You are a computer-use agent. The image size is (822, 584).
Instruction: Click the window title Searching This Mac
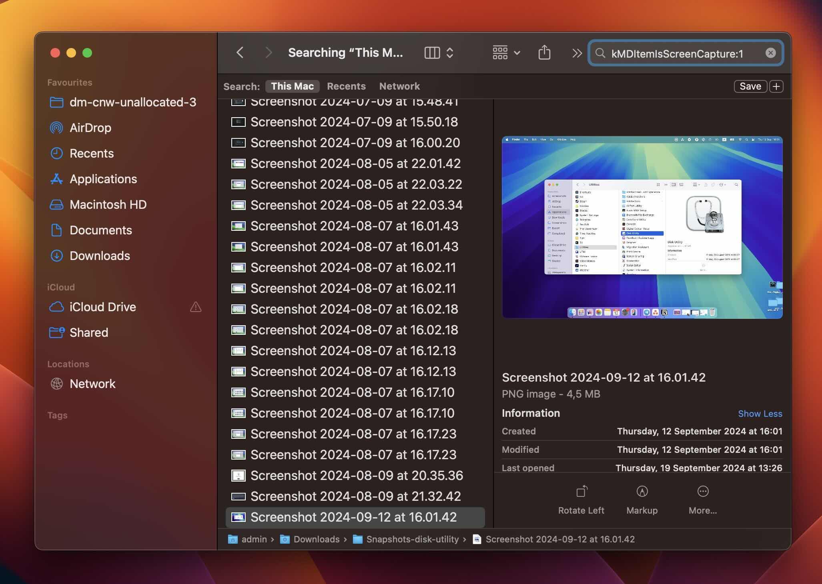[345, 53]
